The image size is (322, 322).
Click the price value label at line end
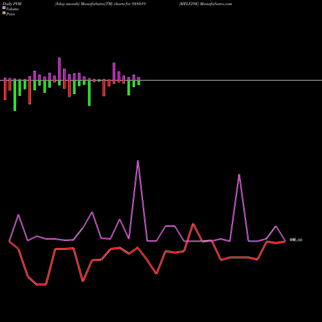pyautogui.click(x=296, y=240)
